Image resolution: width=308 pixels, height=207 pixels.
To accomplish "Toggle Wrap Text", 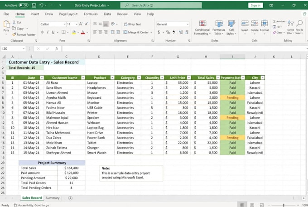I will [133, 24].
